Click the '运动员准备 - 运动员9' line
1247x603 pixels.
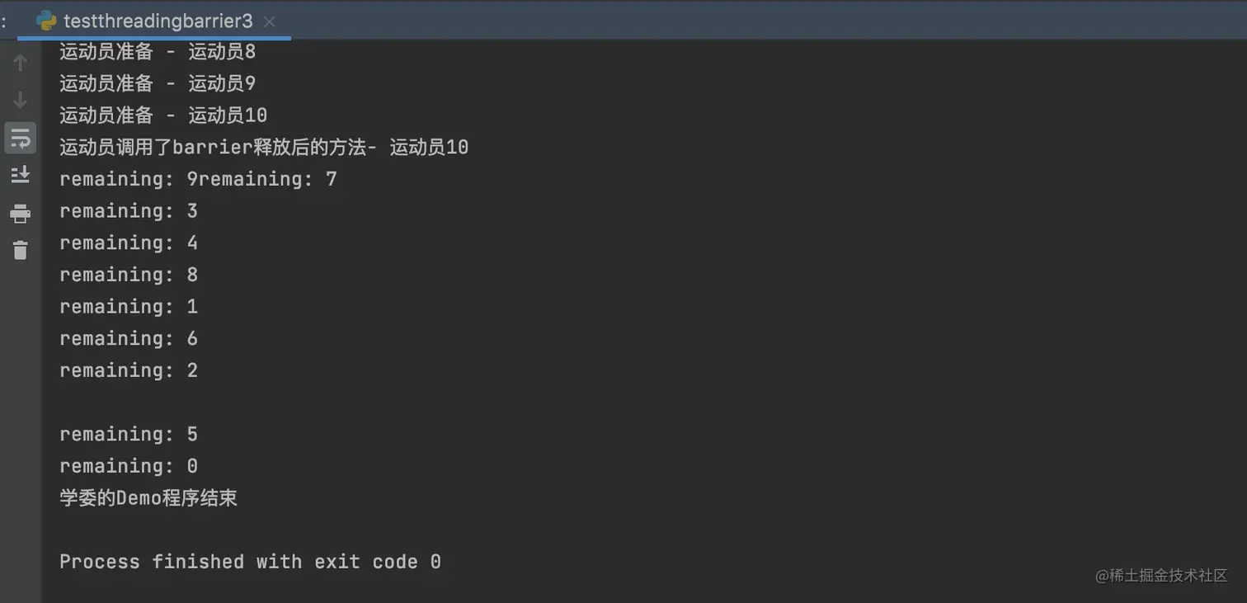(158, 83)
